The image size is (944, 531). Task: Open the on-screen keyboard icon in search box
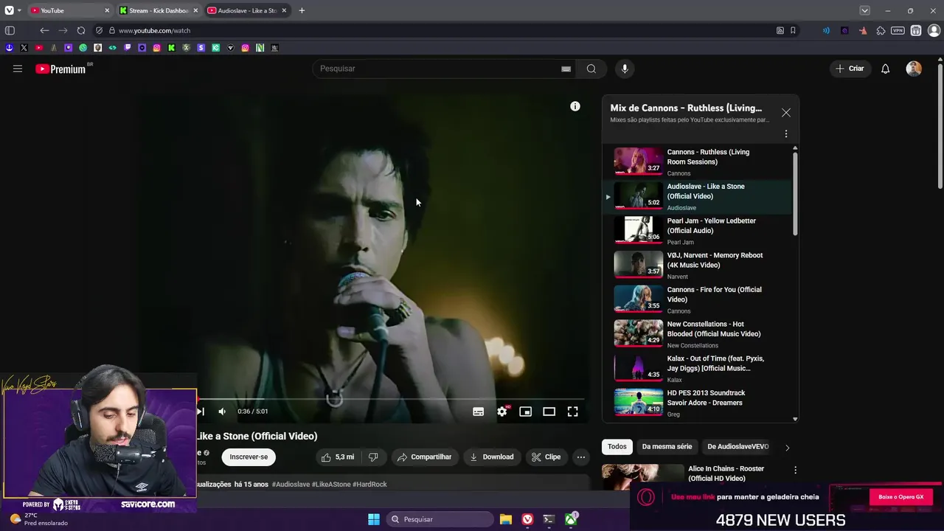pyautogui.click(x=566, y=69)
